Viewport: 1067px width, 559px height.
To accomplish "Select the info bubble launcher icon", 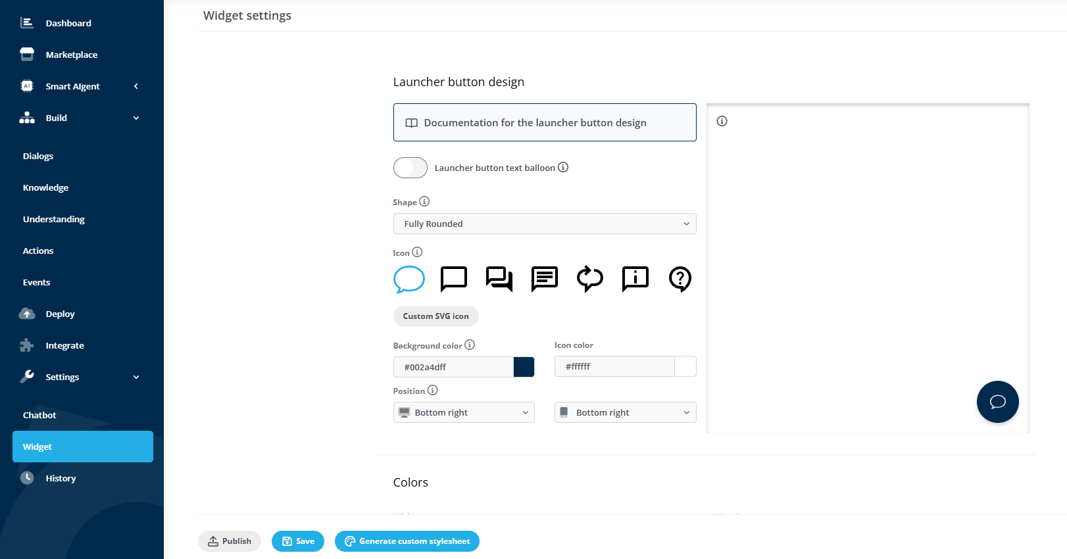I will (635, 279).
